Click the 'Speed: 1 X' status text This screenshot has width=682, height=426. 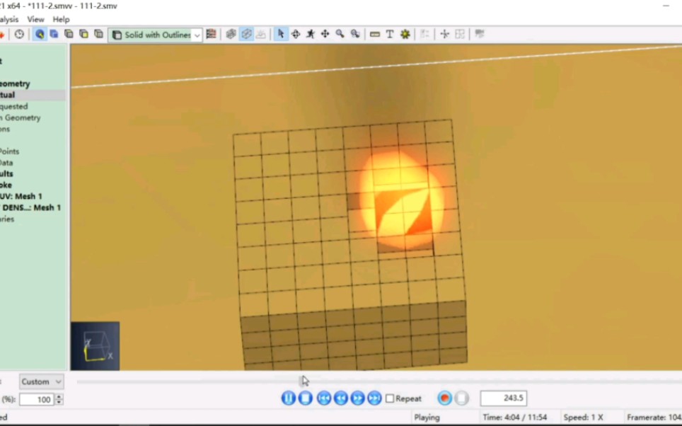[583, 418]
